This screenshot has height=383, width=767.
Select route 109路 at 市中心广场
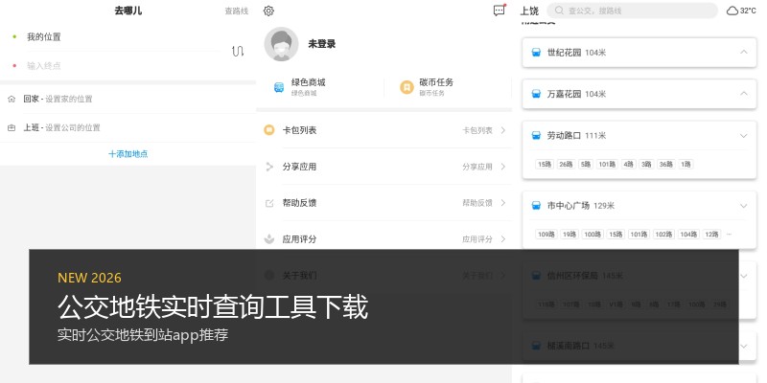tap(546, 235)
